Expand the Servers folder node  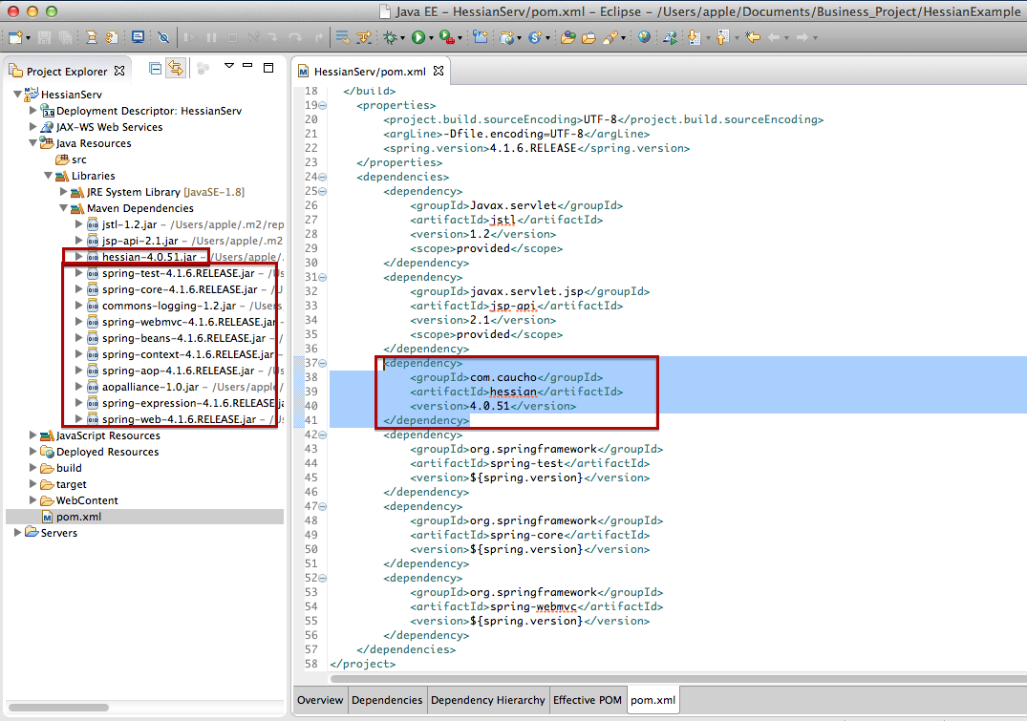pyautogui.click(x=18, y=533)
